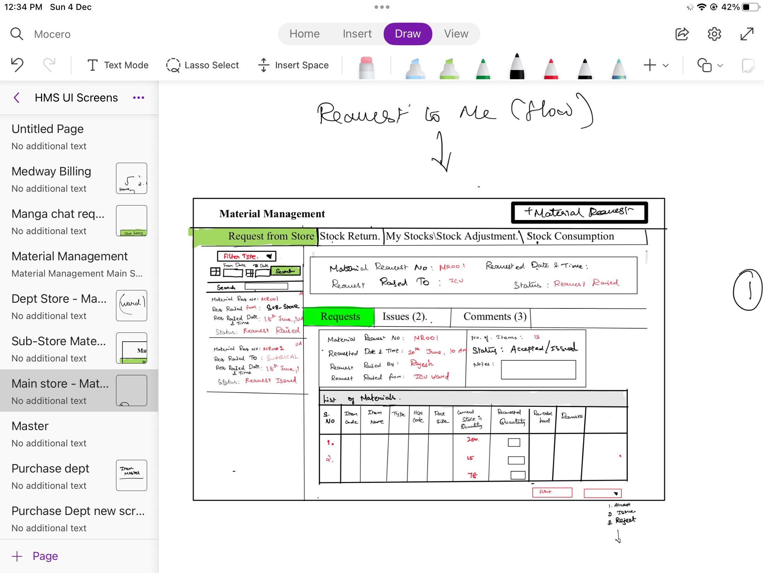Open the Medway Billing page thumbnail
Viewport: 764px width, 573px height.
coord(131,178)
